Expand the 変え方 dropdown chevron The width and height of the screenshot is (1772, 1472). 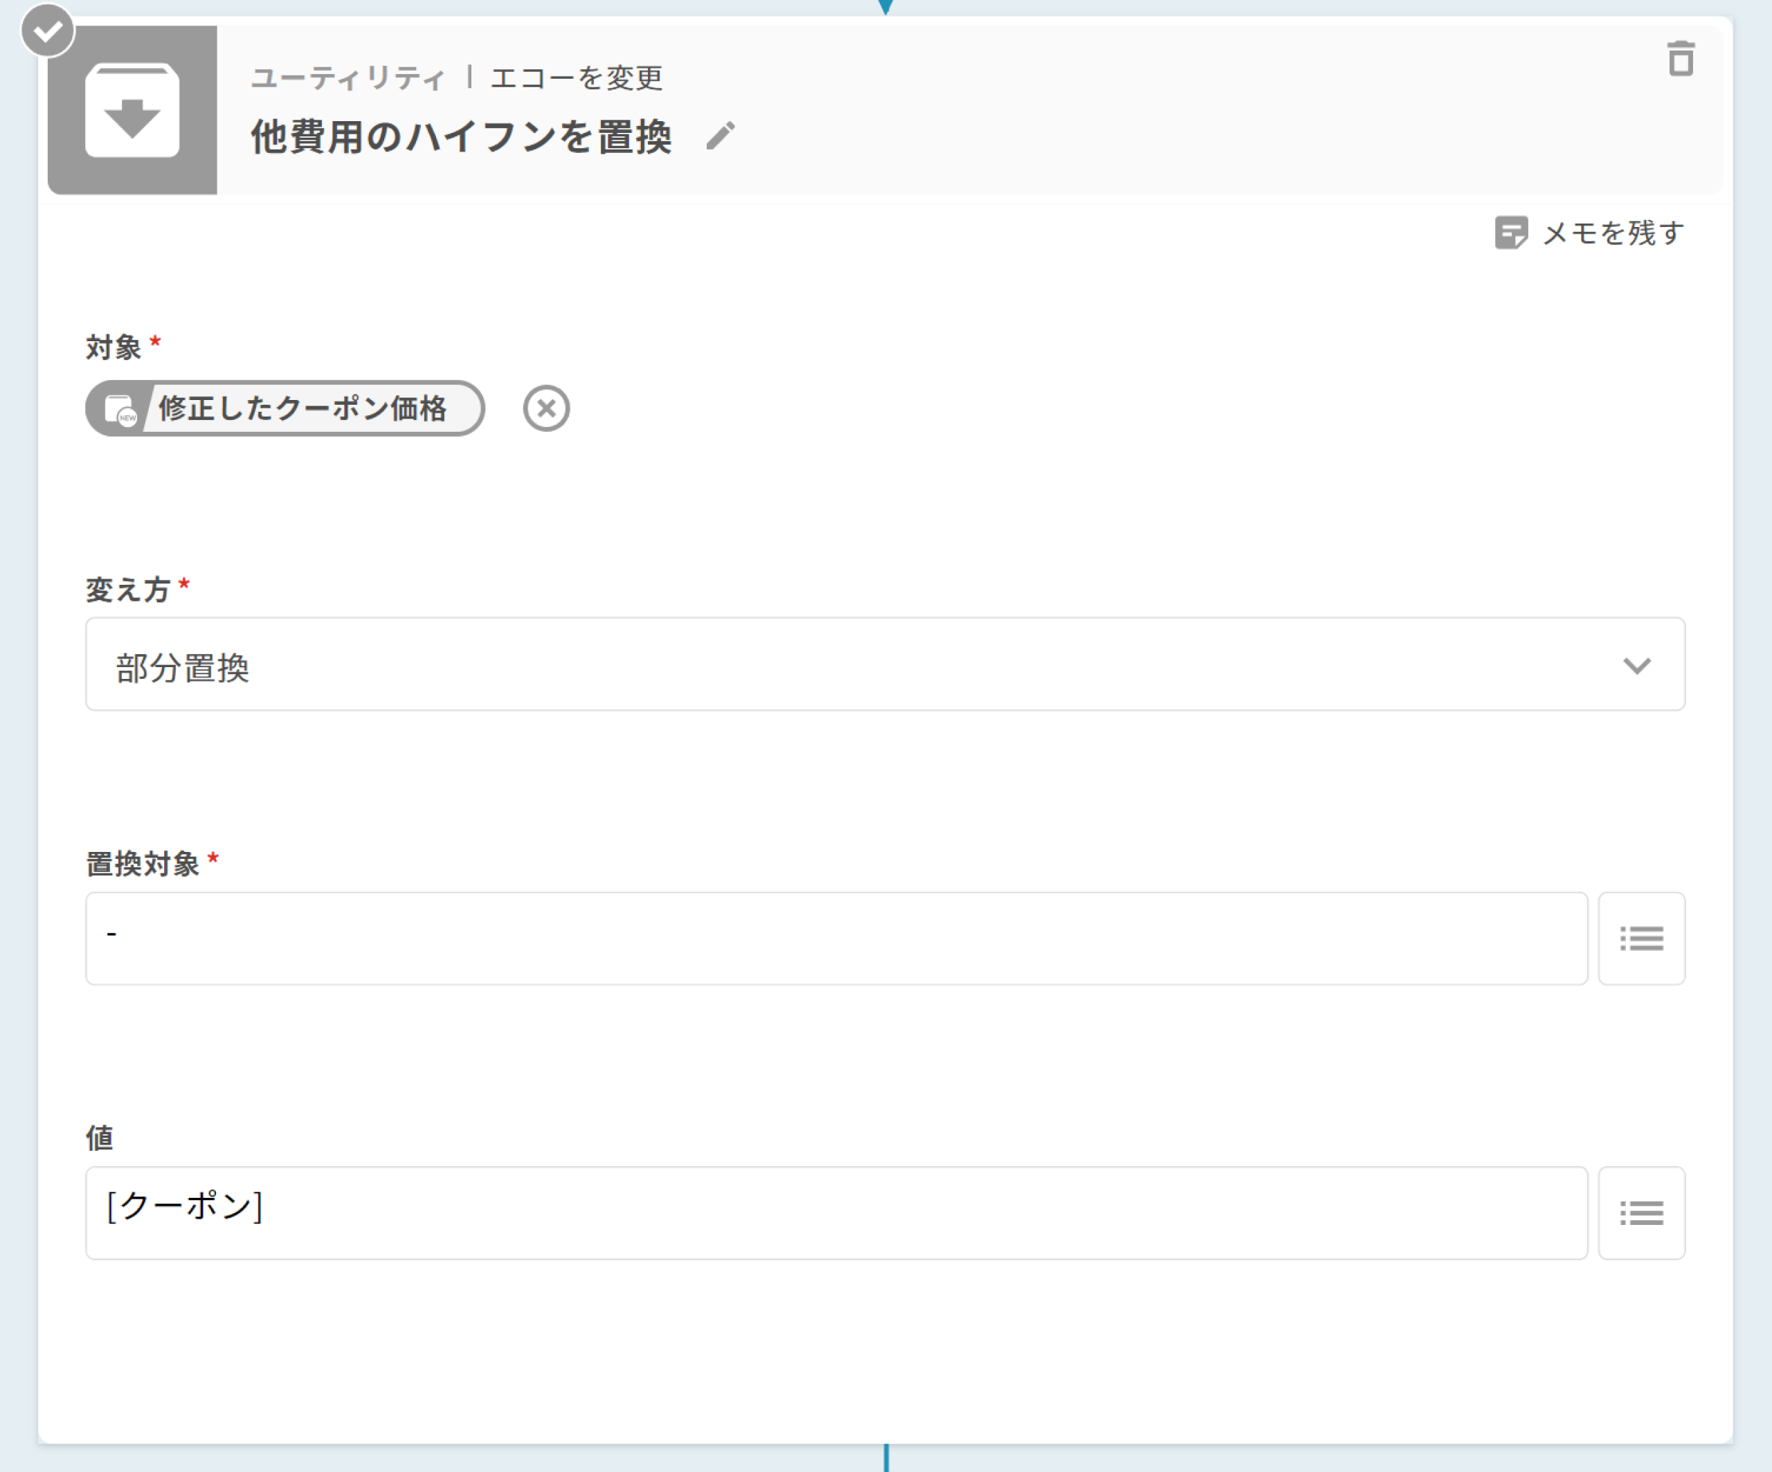pos(1636,666)
